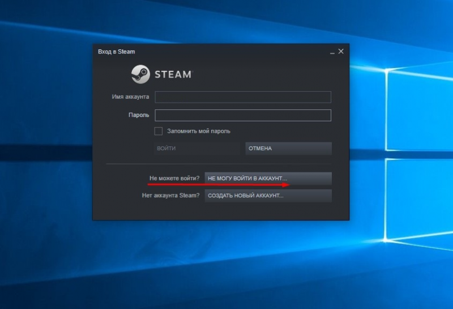453x309 pixels.
Task: Click the Не можете войти? text
Action: click(x=174, y=178)
